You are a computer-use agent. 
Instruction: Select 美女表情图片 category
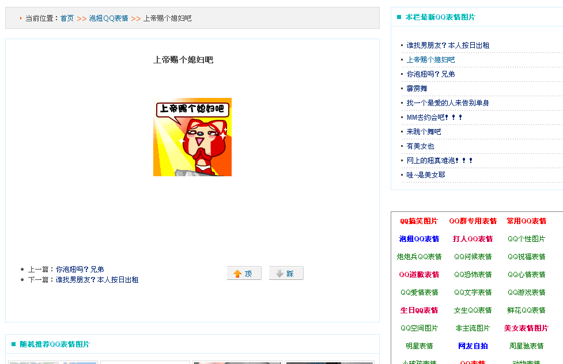click(x=526, y=328)
